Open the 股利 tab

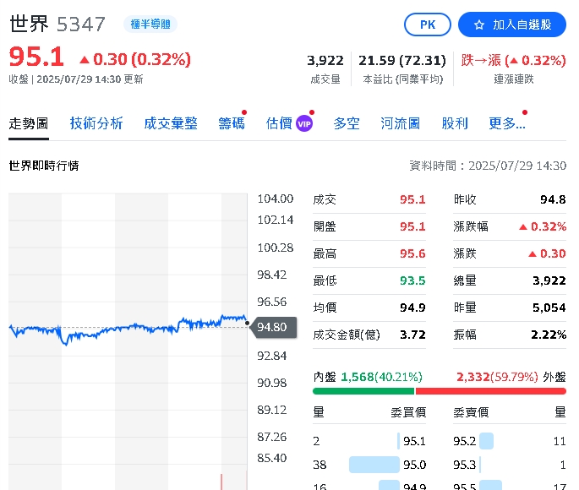click(x=455, y=123)
